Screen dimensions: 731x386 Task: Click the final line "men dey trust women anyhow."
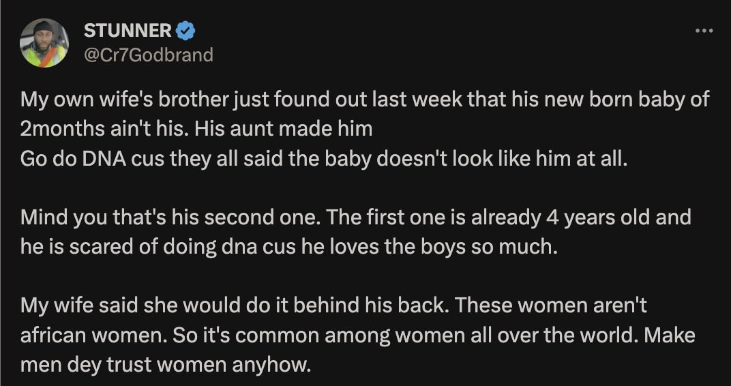[x=166, y=364]
